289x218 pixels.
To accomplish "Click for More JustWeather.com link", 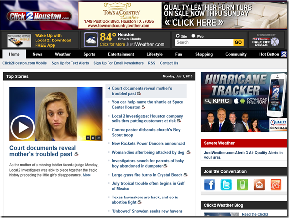I will coord(132,44).
